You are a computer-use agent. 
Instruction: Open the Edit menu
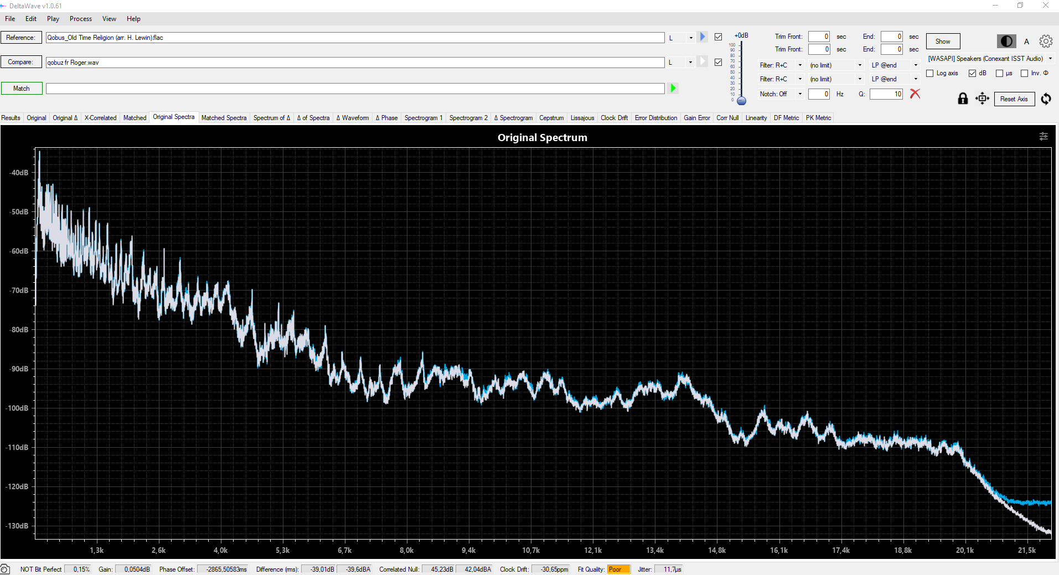click(31, 19)
